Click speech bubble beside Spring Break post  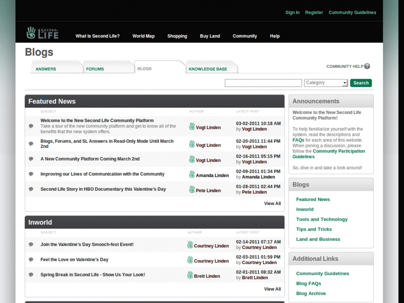tap(31, 275)
